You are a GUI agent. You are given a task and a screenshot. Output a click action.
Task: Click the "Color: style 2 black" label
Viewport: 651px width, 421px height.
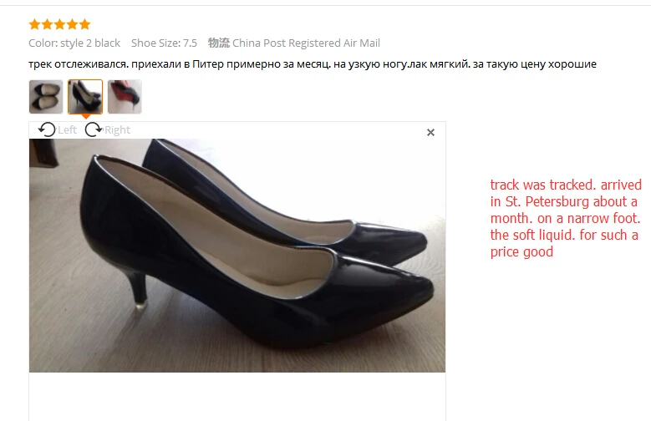click(x=74, y=43)
